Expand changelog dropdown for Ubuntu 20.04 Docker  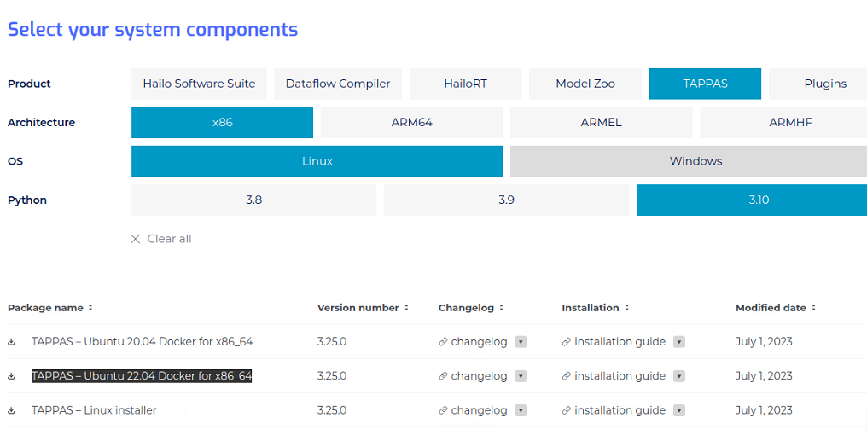521,342
